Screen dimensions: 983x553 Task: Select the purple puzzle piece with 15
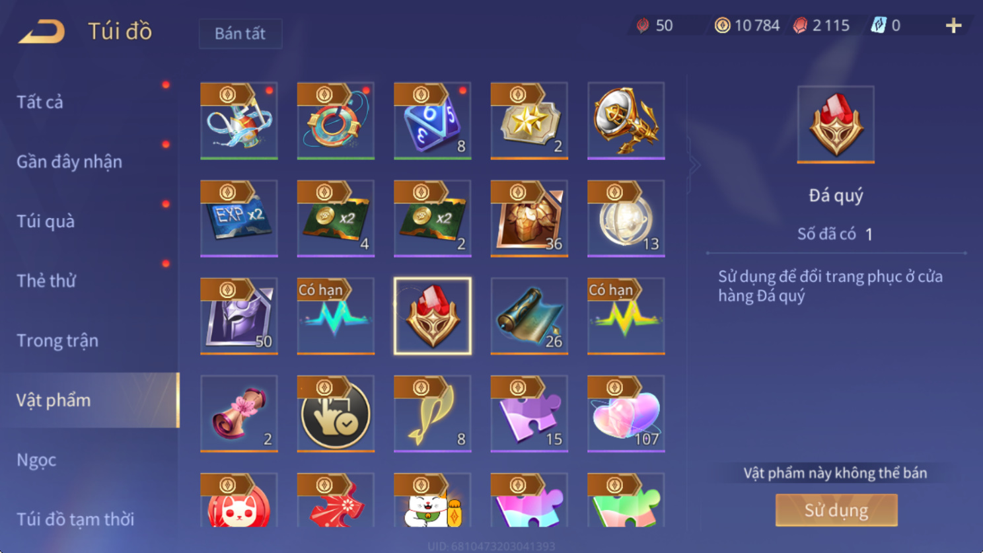point(529,414)
